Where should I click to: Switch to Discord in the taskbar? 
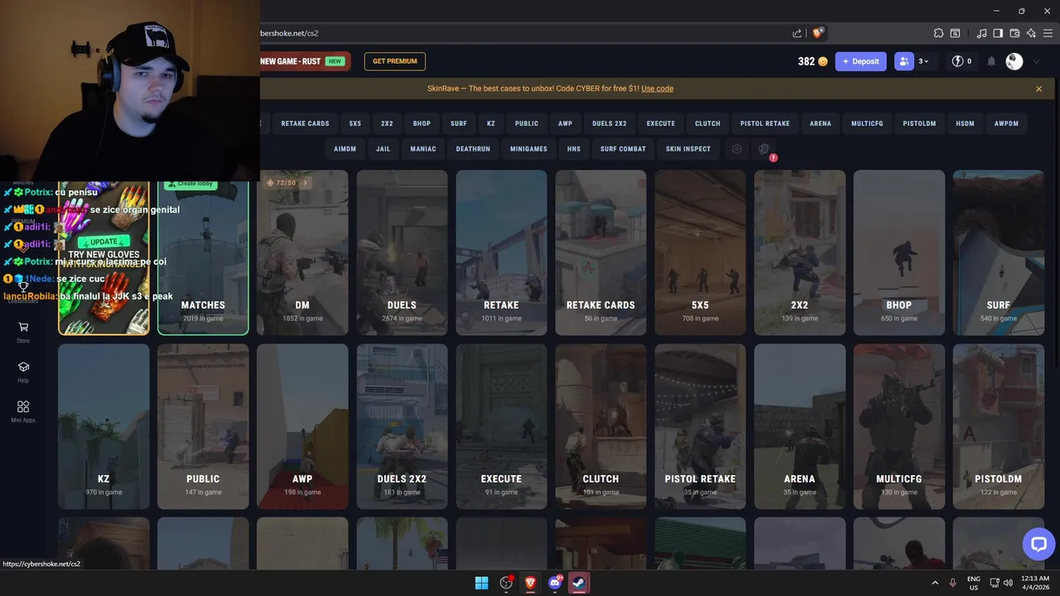pos(555,583)
